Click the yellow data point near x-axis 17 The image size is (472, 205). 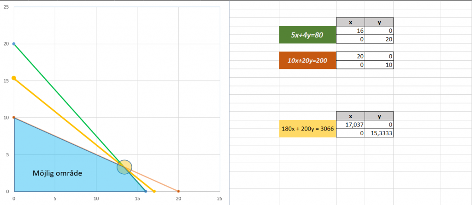pyautogui.click(x=154, y=191)
